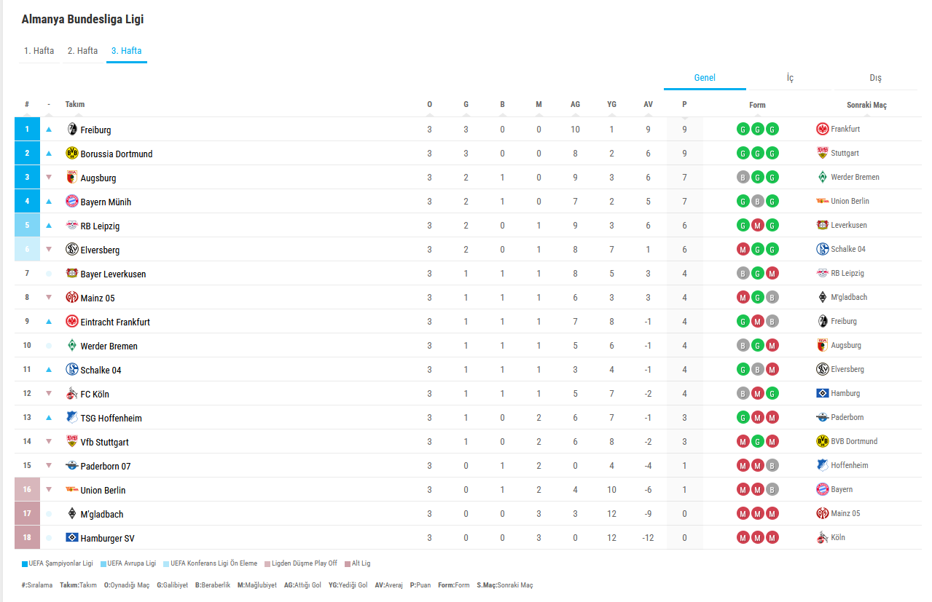Click the Schalke 04 crest in eleventh row
This screenshot has width=932, height=602.
click(71, 369)
